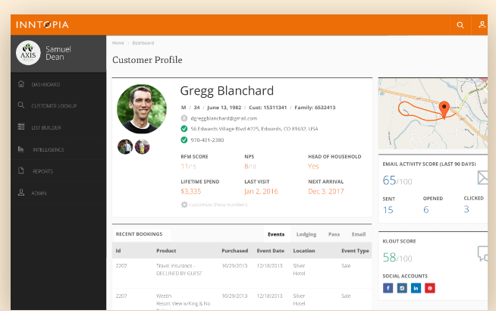Screen dimensions: 496x329
Task: Open the Facebook social account icon
Action: click(x=388, y=288)
